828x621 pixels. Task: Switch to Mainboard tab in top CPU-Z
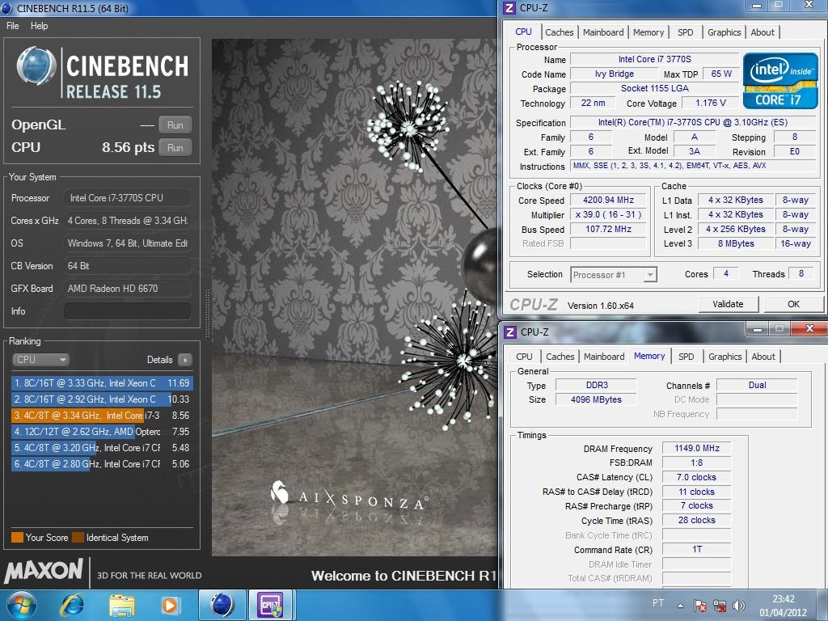pyautogui.click(x=603, y=32)
